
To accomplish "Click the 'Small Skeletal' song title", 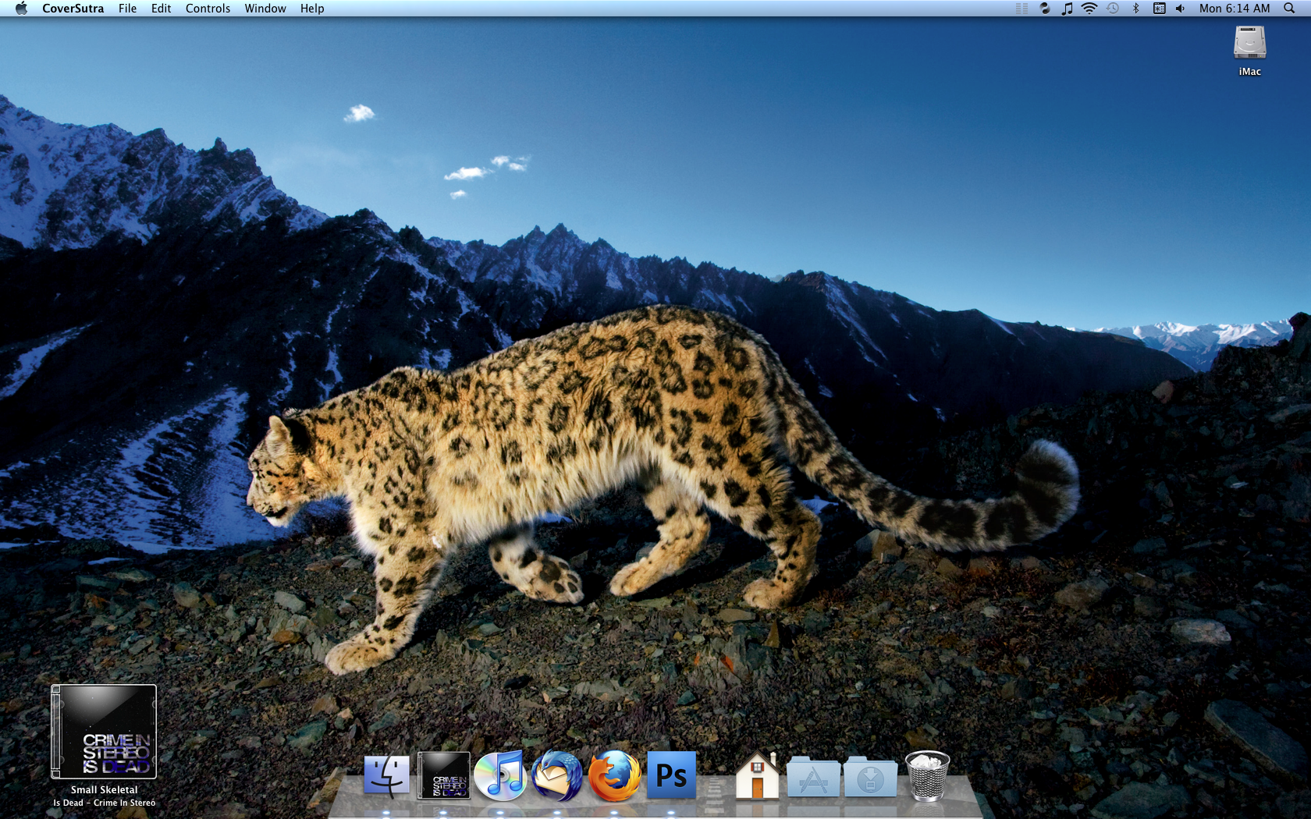I will 104,790.
